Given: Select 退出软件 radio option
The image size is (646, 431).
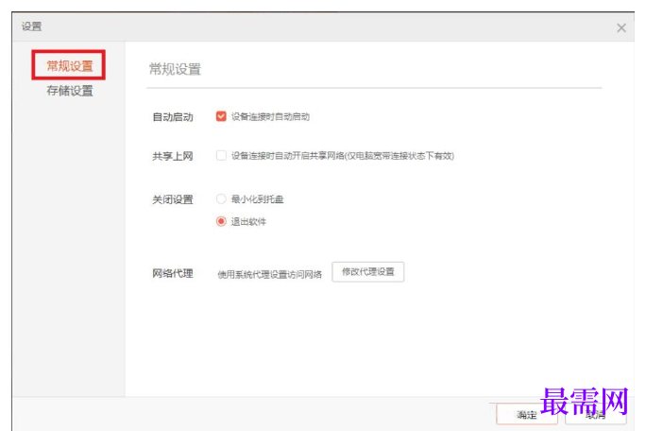Looking at the screenshot, I should (221, 221).
